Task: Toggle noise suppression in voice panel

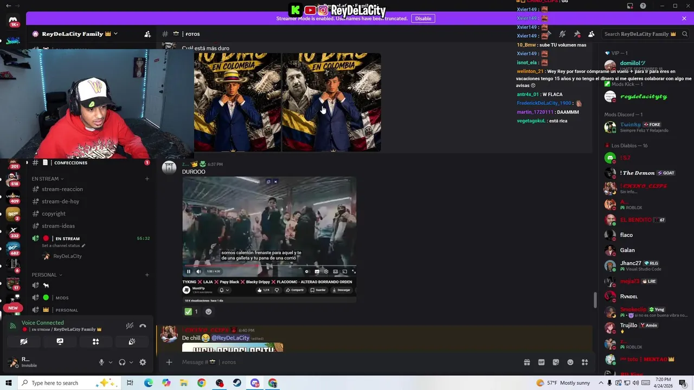Action: 130,326
